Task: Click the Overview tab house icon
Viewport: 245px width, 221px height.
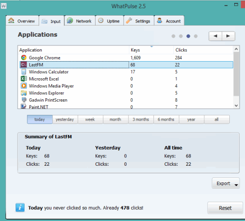Action: [x=11, y=21]
